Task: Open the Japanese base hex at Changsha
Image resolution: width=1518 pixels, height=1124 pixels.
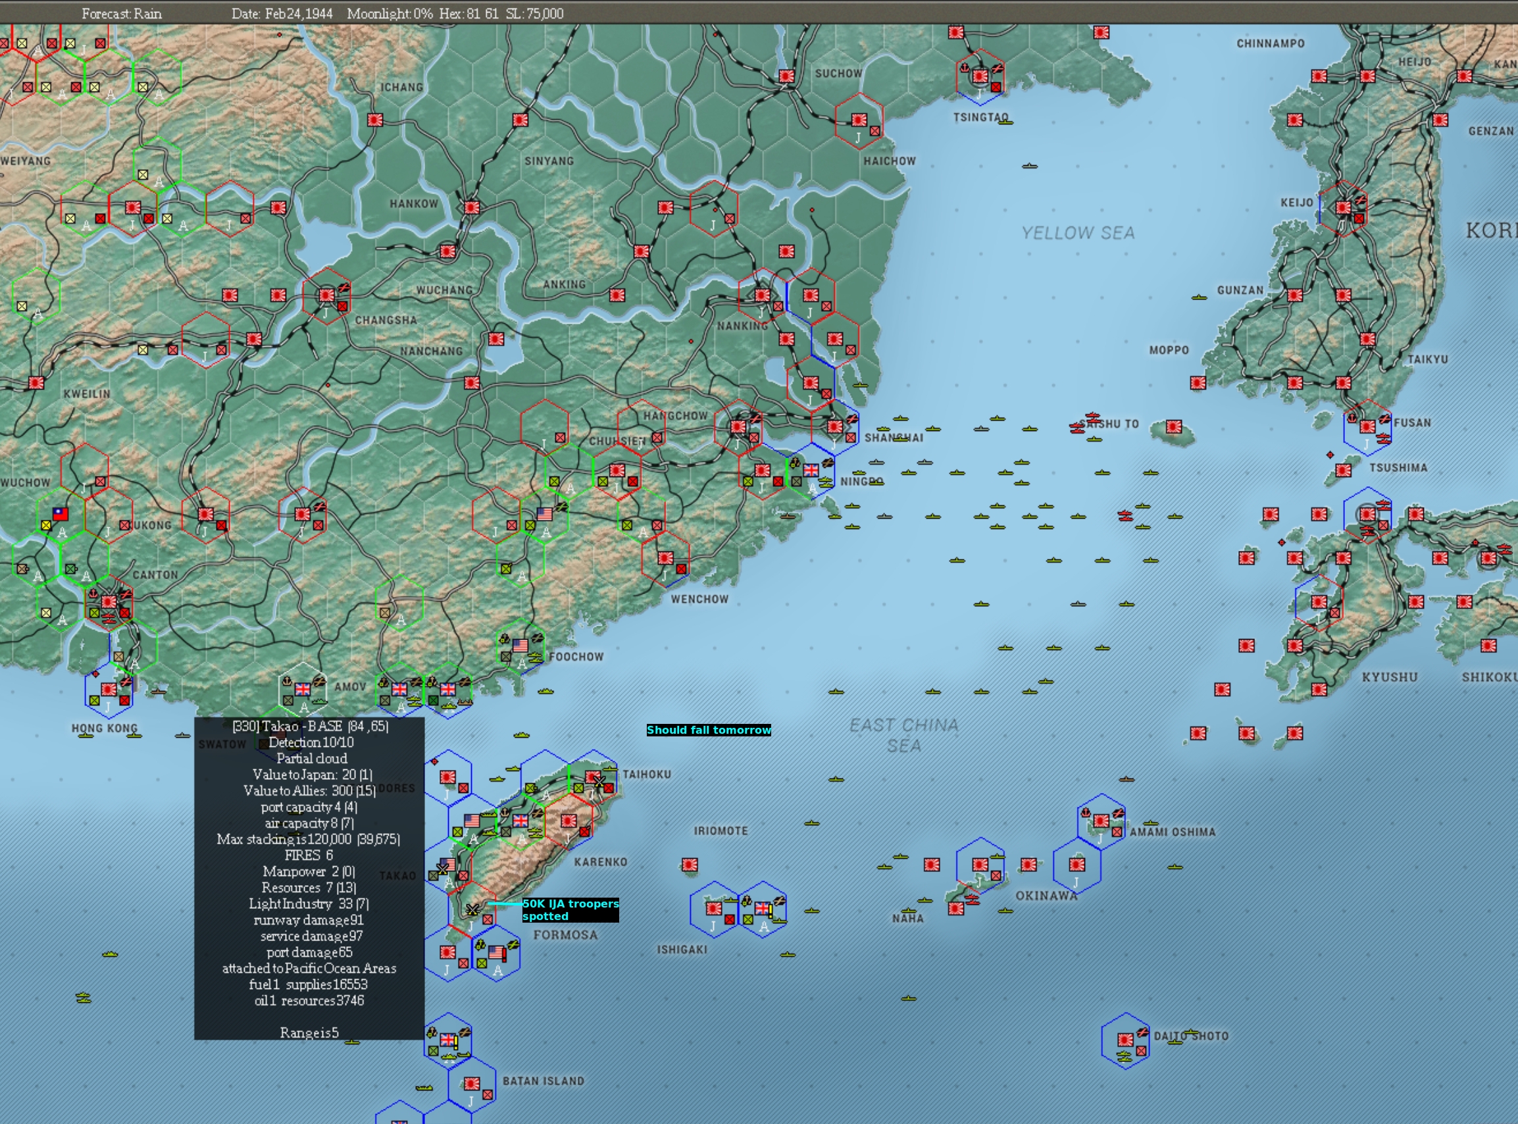Action: [x=326, y=295]
